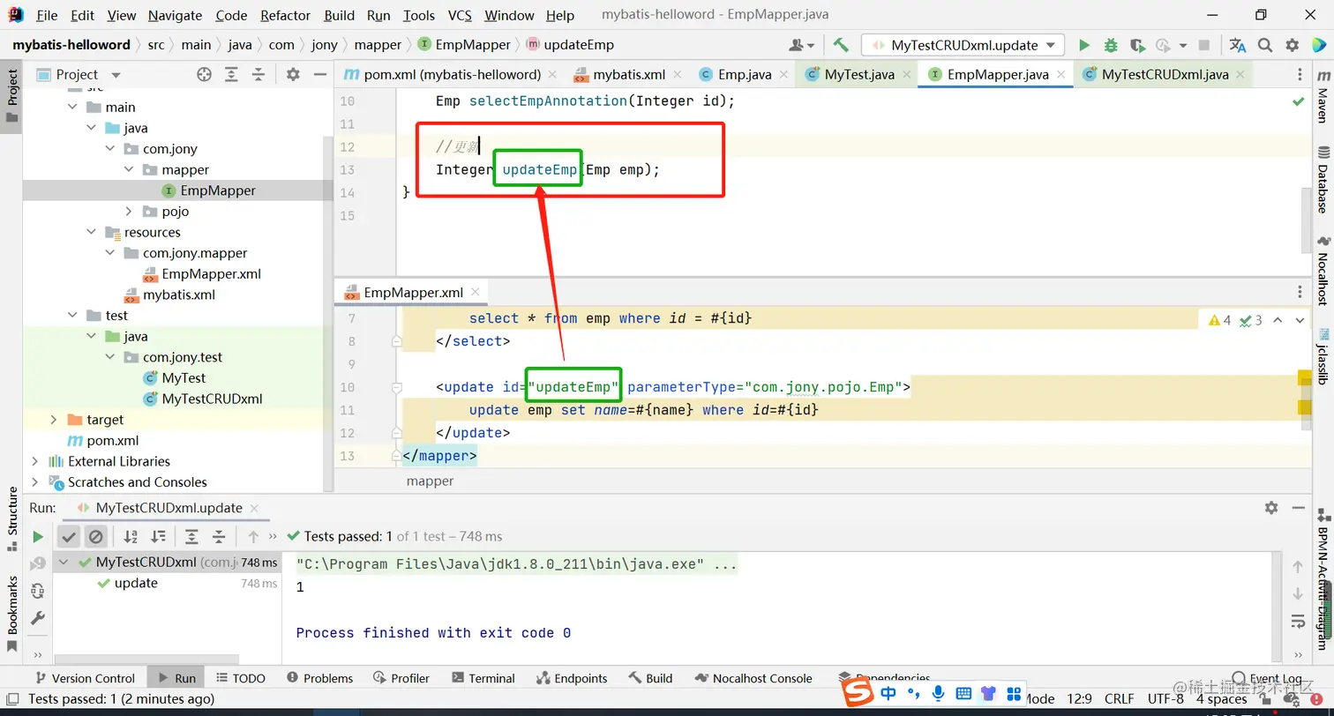Click the wrench icon in Run panel
The width and height of the screenshot is (1334, 716).
point(38,618)
